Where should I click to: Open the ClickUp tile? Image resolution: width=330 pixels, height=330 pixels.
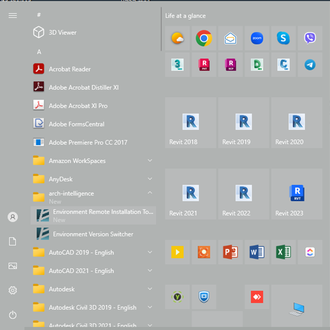coord(310,252)
